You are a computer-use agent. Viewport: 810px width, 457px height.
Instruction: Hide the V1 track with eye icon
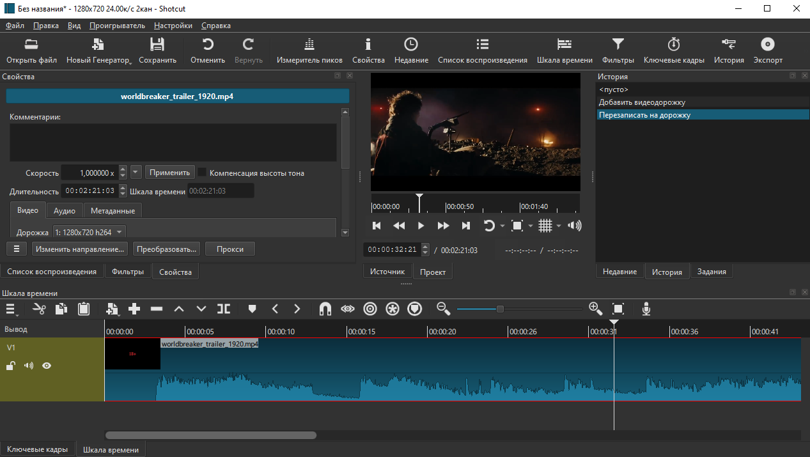(47, 366)
